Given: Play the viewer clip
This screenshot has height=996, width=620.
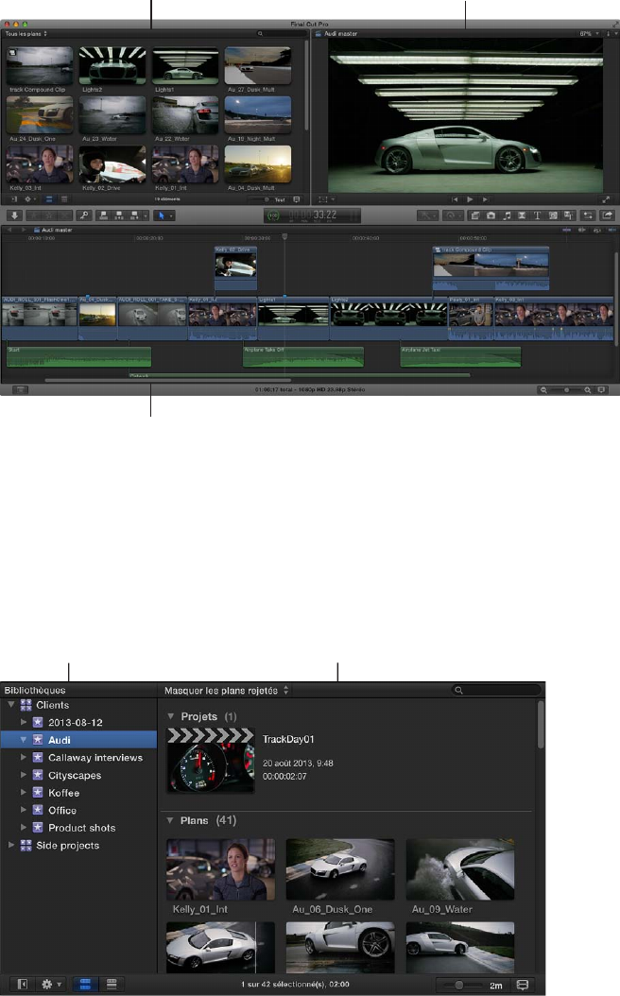Looking at the screenshot, I should pyautogui.click(x=470, y=199).
